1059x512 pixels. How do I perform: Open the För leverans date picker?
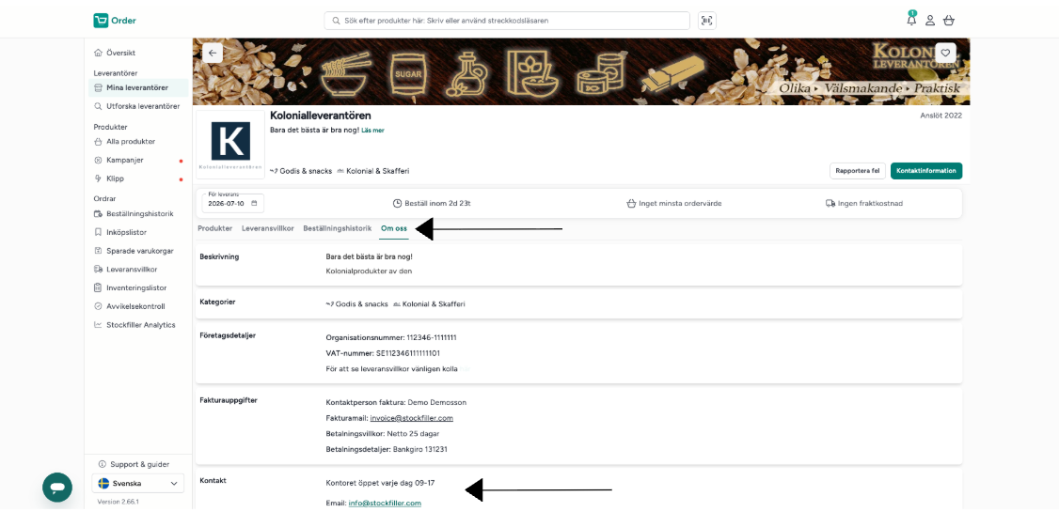pyautogui.click(x=233, y=203)
